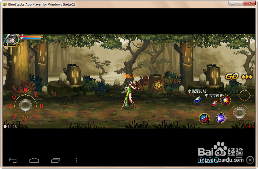Click the GO arrow indicator
This screenshot has height=169, width=258.
pyautogui.click(x=239, y=77)
